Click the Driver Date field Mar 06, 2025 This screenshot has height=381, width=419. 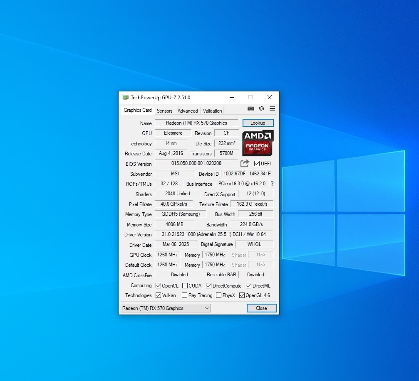click(x=176, y=244)
